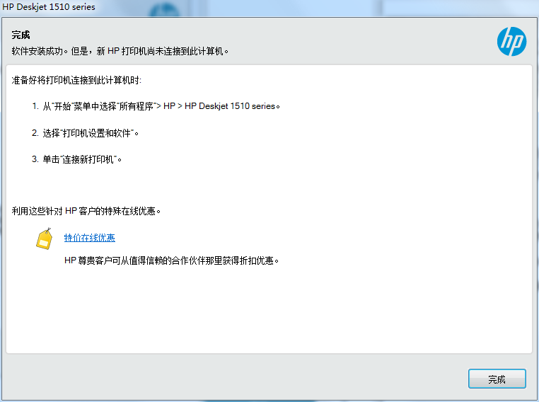Click the bold 完成 heading
Image resolution: width=539 pixels, height=402 pixels.
(21, 35)
